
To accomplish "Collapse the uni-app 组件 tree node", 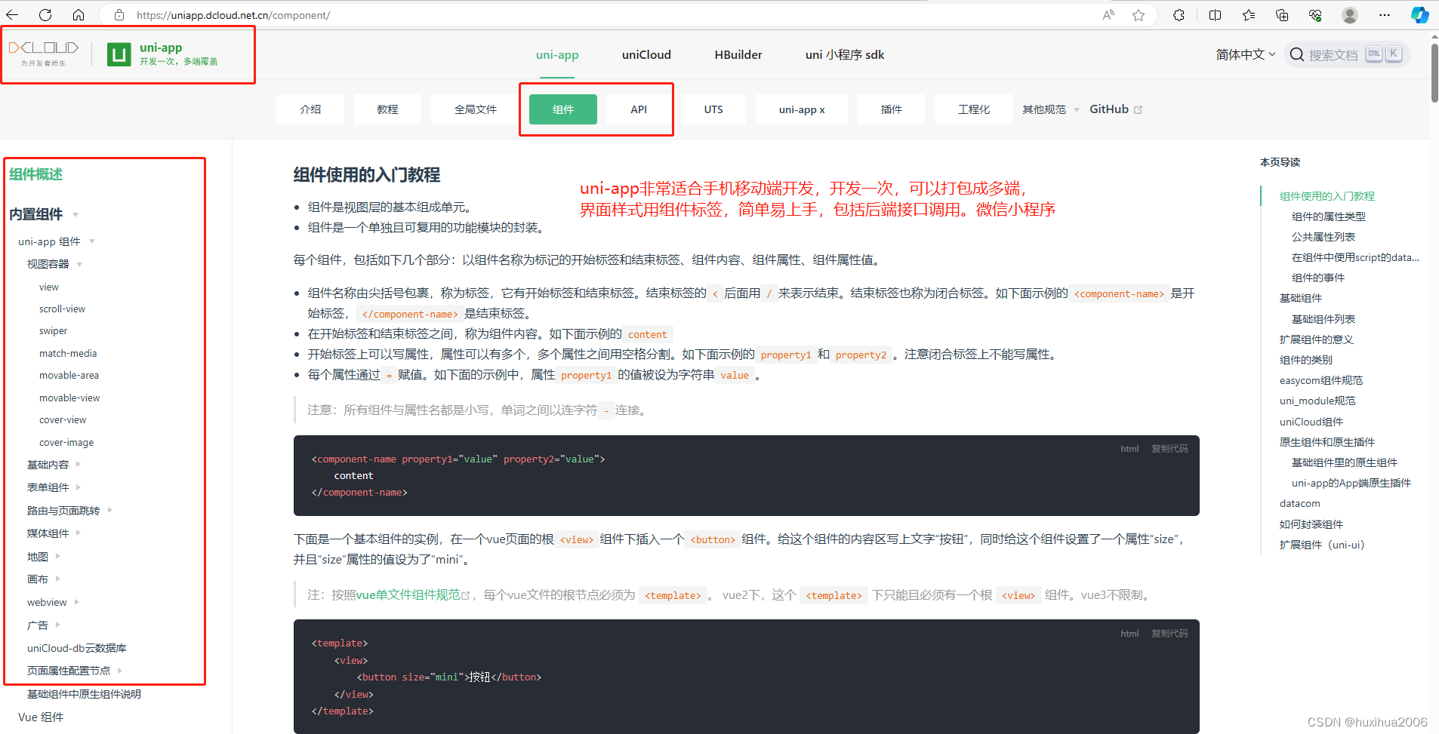I will click(92, 241).
